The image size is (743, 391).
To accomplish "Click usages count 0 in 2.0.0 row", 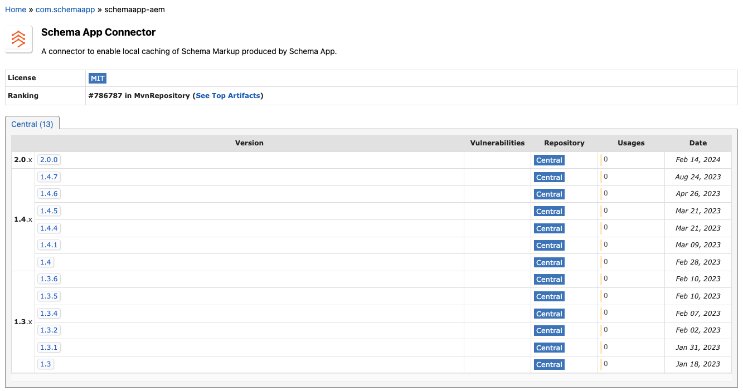I will 605,159.
